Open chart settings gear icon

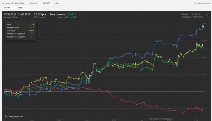click(x=207, y=15)
